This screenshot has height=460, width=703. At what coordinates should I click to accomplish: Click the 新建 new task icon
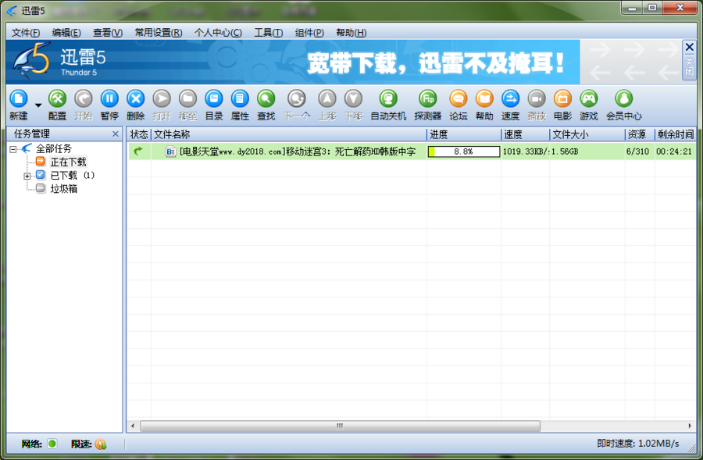tap(19, 98)
